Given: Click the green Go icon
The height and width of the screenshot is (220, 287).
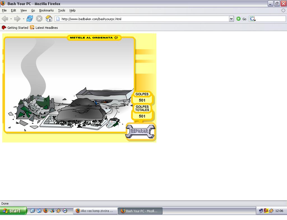Looking at the screenshot, I should pyautogui.click(x=239, y=19).
